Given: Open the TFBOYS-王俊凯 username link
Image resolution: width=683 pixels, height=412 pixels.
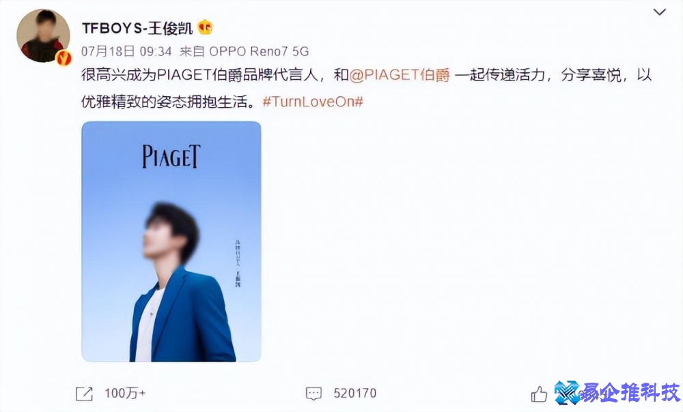Looking at the screenshot, I should pos(137,29).
